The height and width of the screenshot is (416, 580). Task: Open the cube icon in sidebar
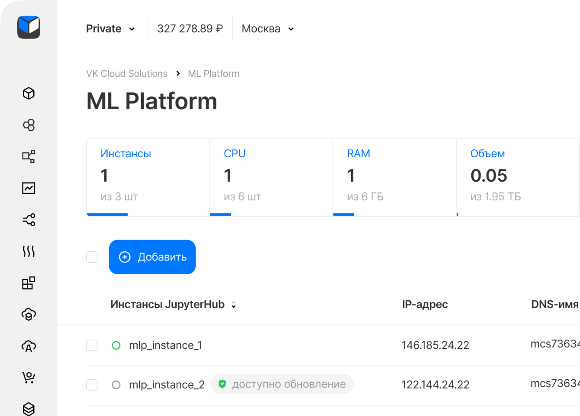coord(29,93)
